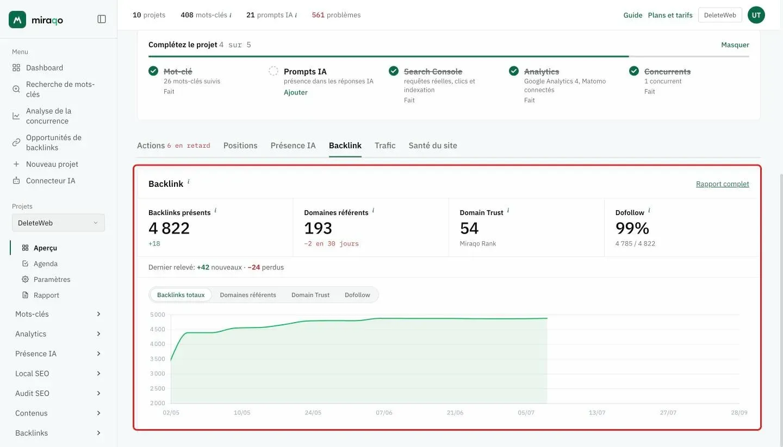Image resolution: width=783 pixels, height=447 pixels.
Task: Switch chart to Domain Trust
Action: click(x=310, y=295)
